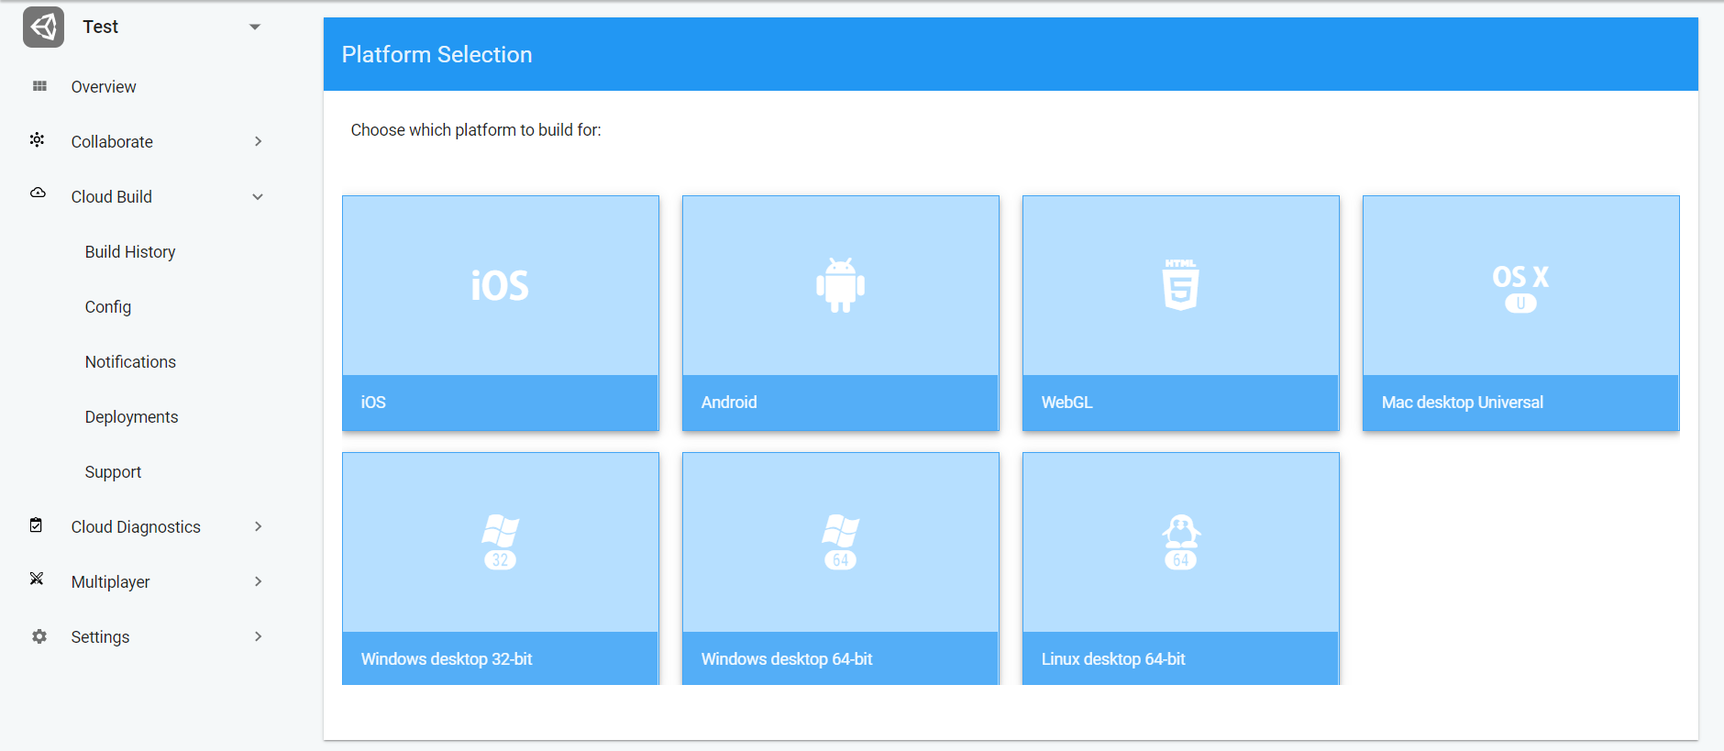Click the Multiplayer crossed-swords icon
1724x751 pixels.
[x=37, y=579]
